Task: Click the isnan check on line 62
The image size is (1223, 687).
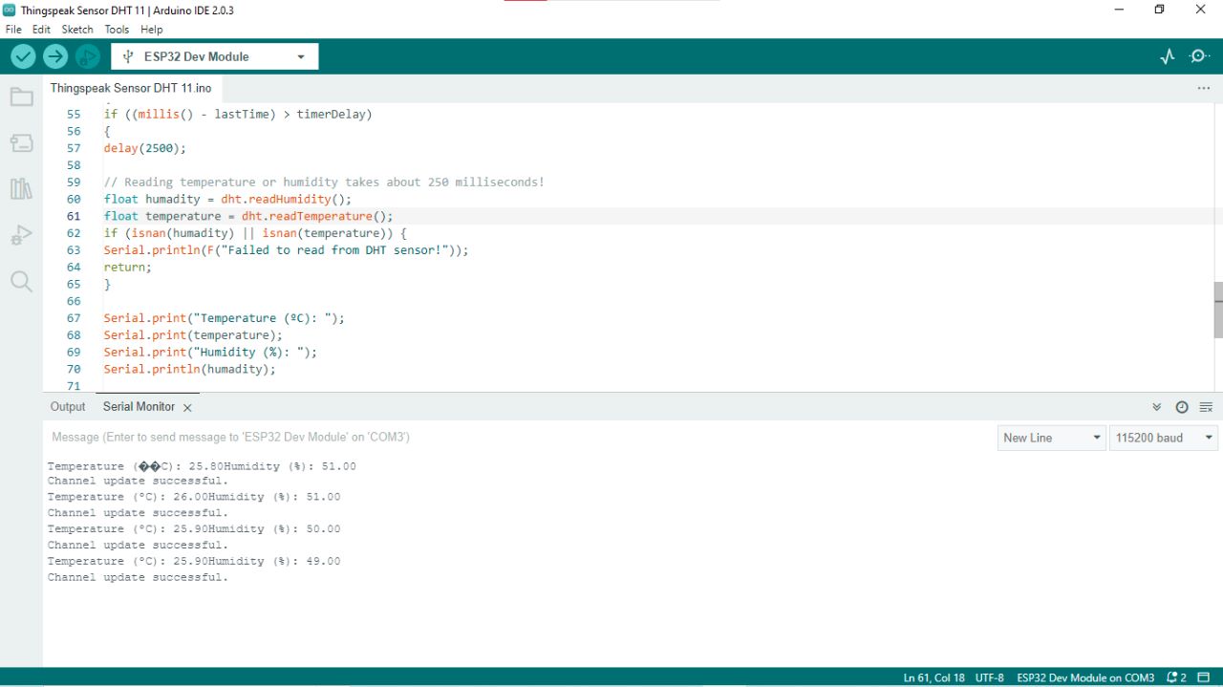Action: tap(255, 233)
